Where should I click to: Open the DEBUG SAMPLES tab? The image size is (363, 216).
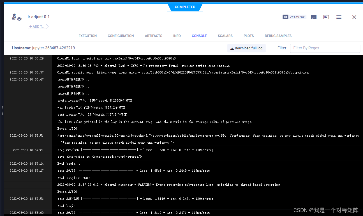pos(278,36)
